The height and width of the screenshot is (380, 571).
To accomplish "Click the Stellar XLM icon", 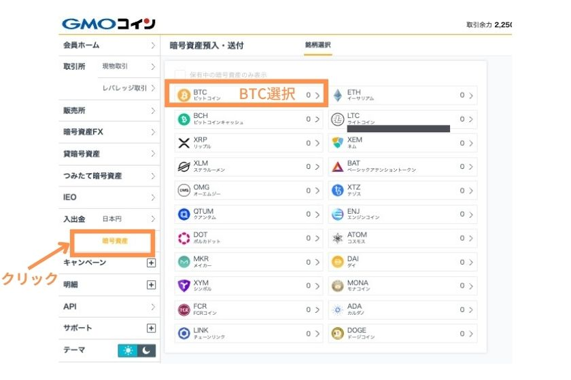I will click(x=184, y=166).
